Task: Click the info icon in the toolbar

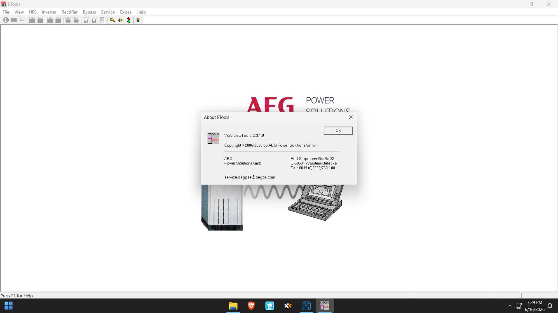Action: (x=6, y=20)
